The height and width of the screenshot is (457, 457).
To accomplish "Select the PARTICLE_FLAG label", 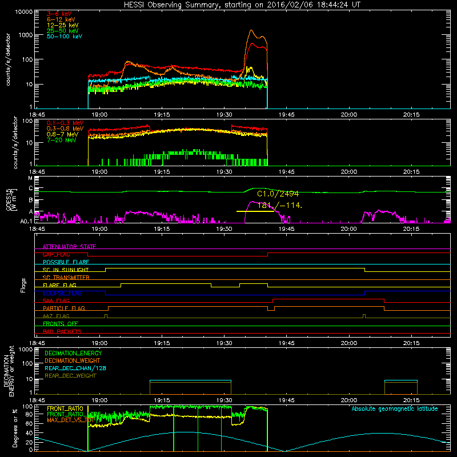I will 64,308.
